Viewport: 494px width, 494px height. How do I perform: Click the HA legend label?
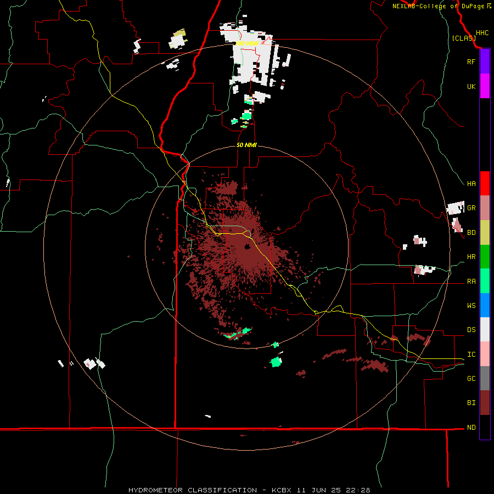coord(471,184)
